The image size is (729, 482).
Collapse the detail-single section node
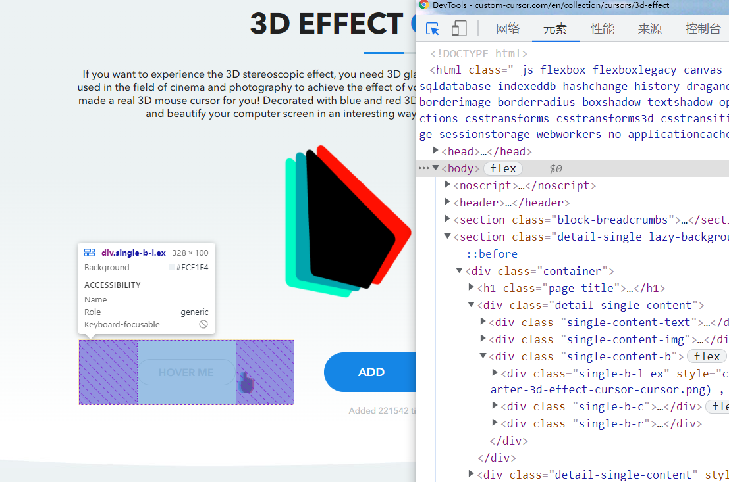447,236
